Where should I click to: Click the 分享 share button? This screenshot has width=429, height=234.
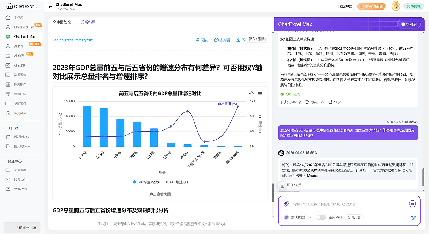335,102
